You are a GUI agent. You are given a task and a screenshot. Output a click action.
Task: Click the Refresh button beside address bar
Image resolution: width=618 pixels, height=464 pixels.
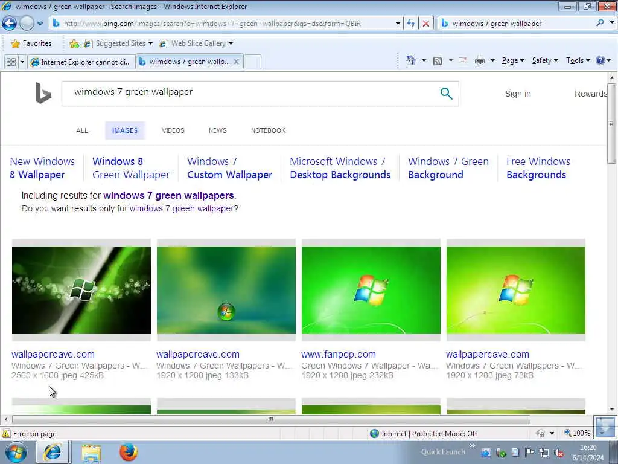(411, 24)
